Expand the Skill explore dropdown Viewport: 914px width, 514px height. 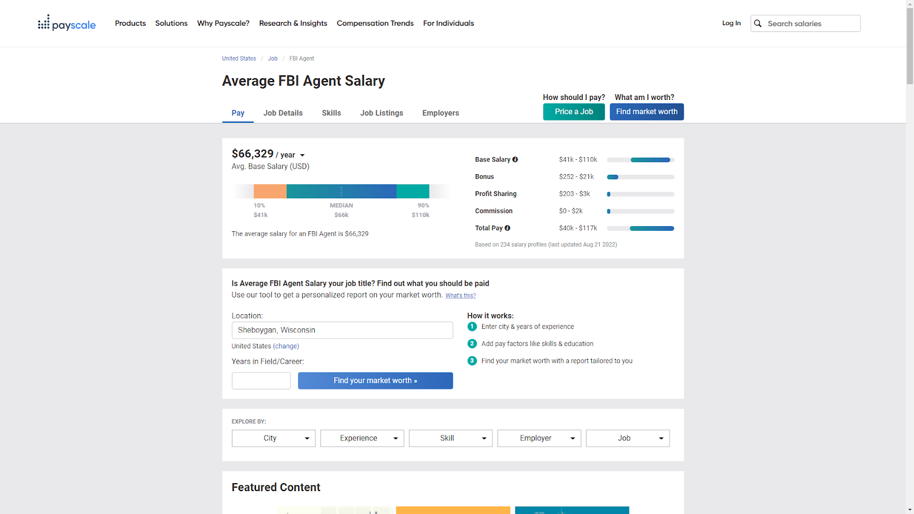451,439
